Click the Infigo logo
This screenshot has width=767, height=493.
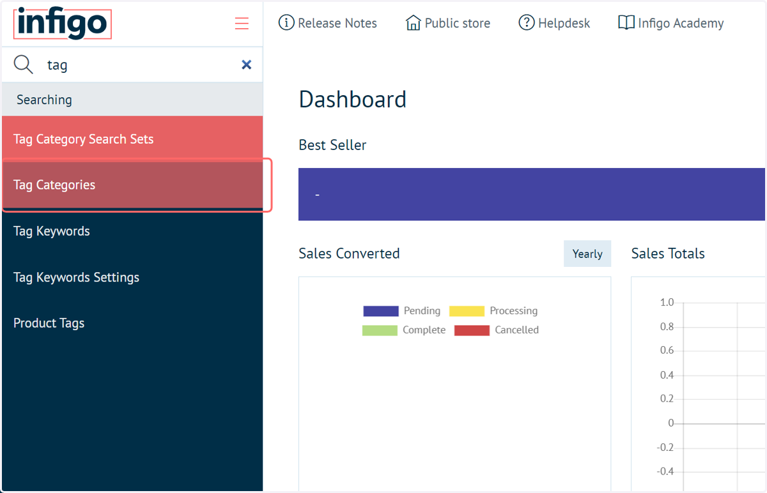coord(62,24)
